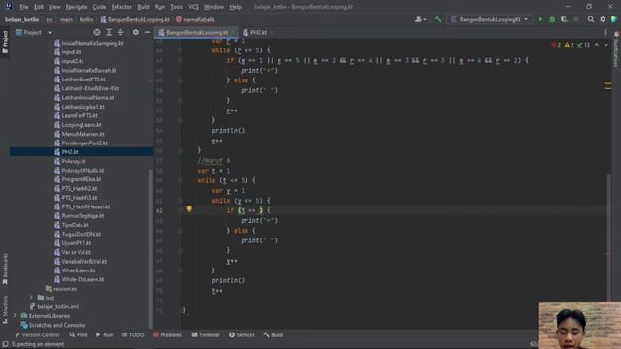Toggle the Bookmarks sidebar tool button

pos(5,270)
